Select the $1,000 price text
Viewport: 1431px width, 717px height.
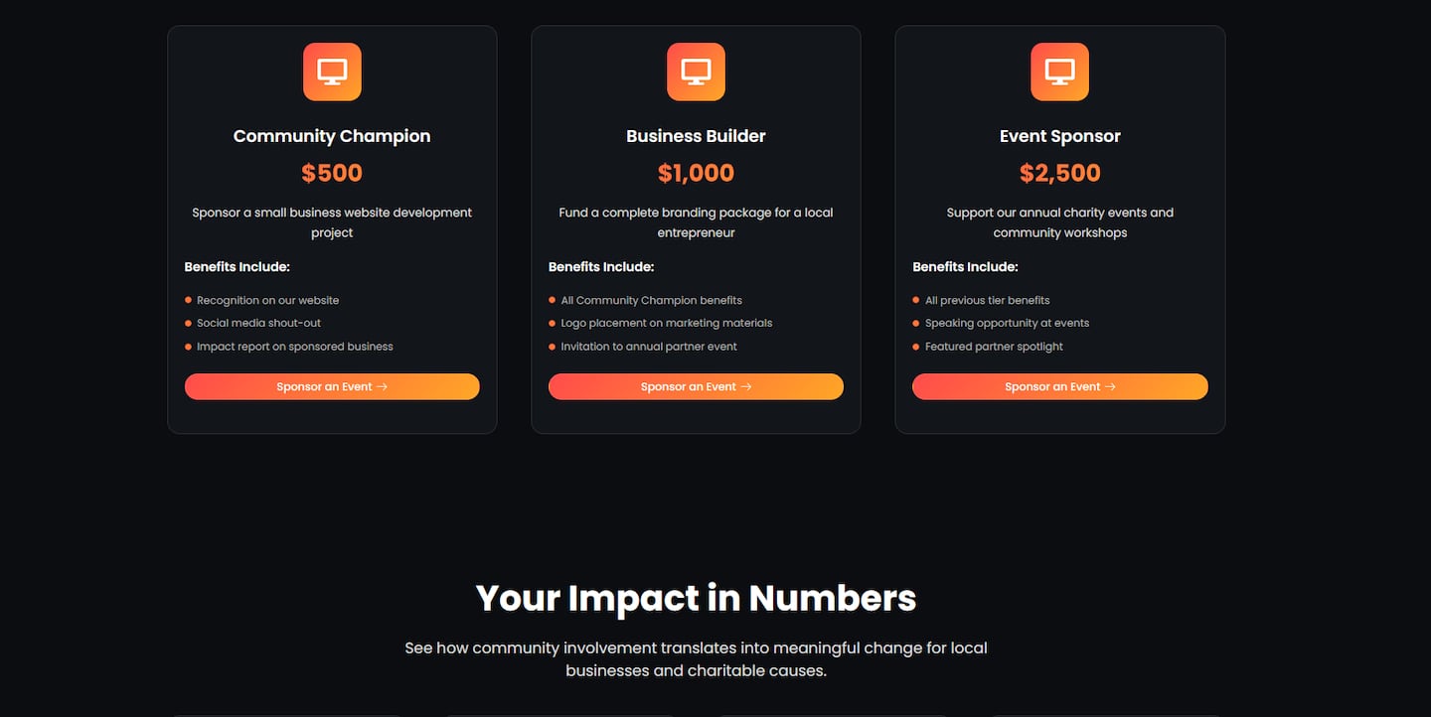[696, 172]
